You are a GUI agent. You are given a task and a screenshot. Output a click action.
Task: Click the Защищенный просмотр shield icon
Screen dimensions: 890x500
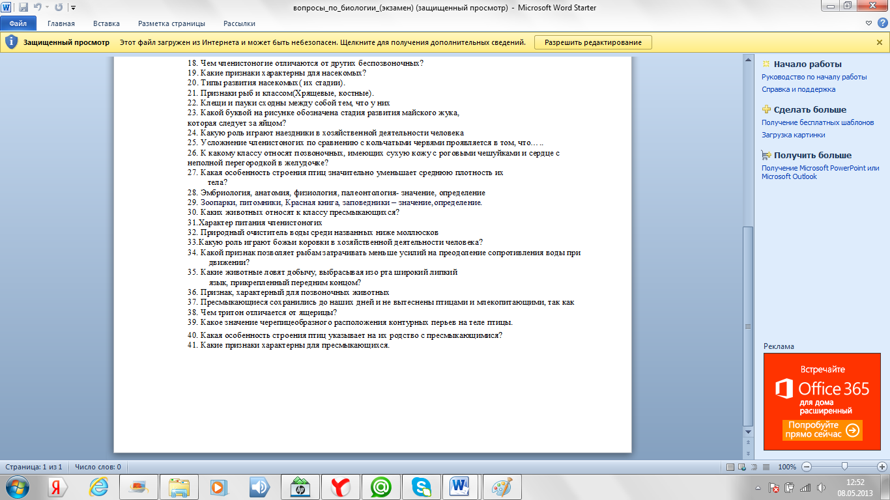(11, 42)
